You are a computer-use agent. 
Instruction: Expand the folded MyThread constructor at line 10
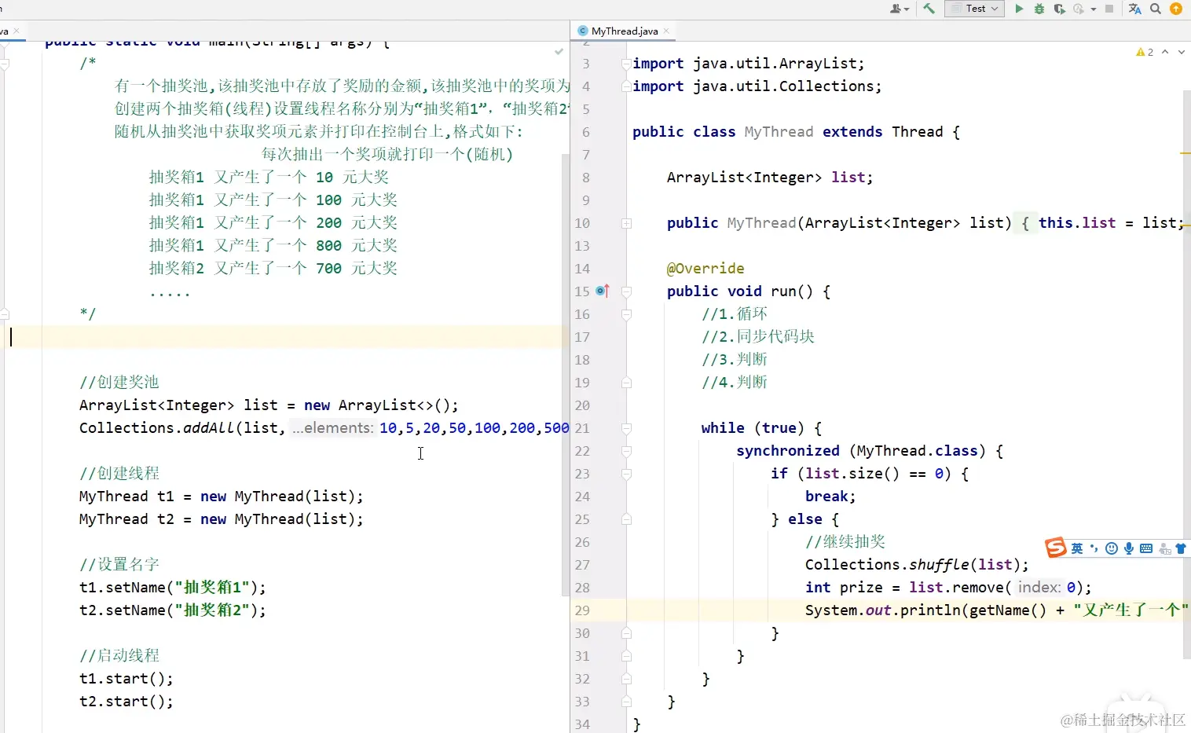626,223
